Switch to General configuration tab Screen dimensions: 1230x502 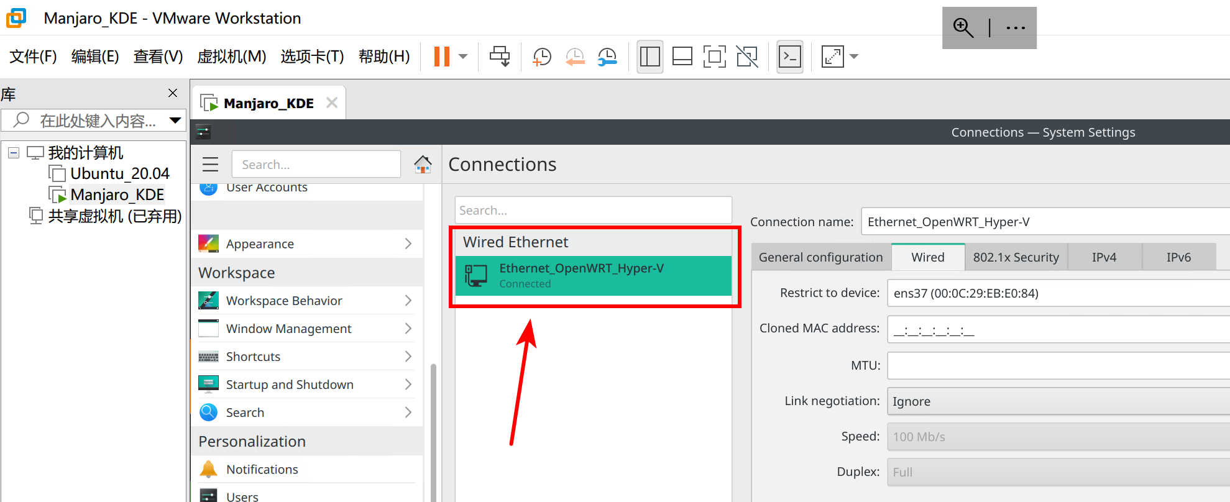[821, 257]
